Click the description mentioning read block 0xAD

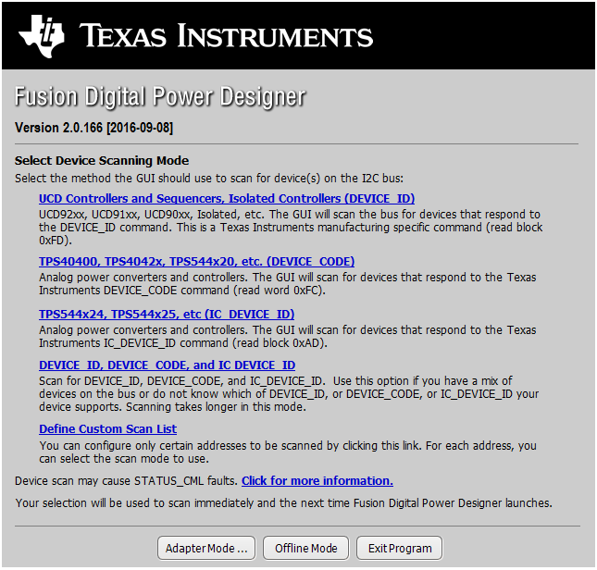[x=287, y=336]
